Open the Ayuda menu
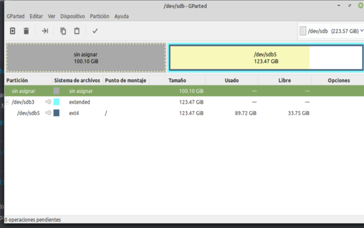 tap(121, 17)
